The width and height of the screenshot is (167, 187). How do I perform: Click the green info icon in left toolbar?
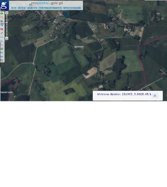(2, 13)
